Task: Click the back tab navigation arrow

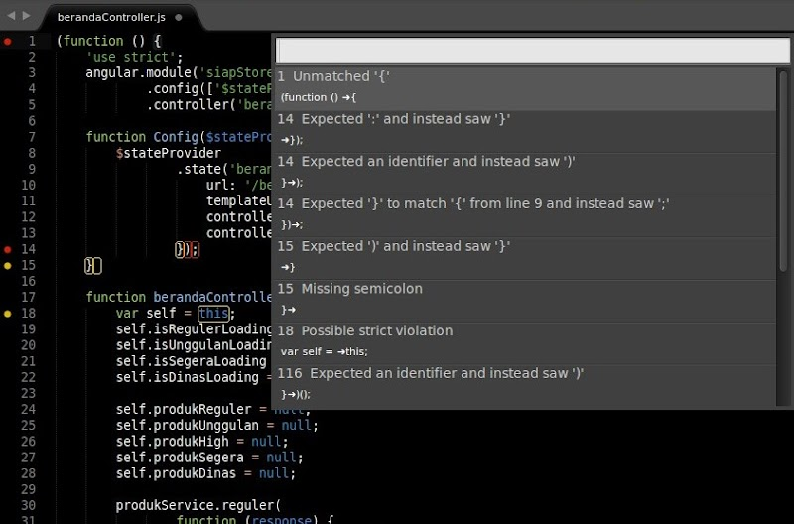Action: [11, 16]
